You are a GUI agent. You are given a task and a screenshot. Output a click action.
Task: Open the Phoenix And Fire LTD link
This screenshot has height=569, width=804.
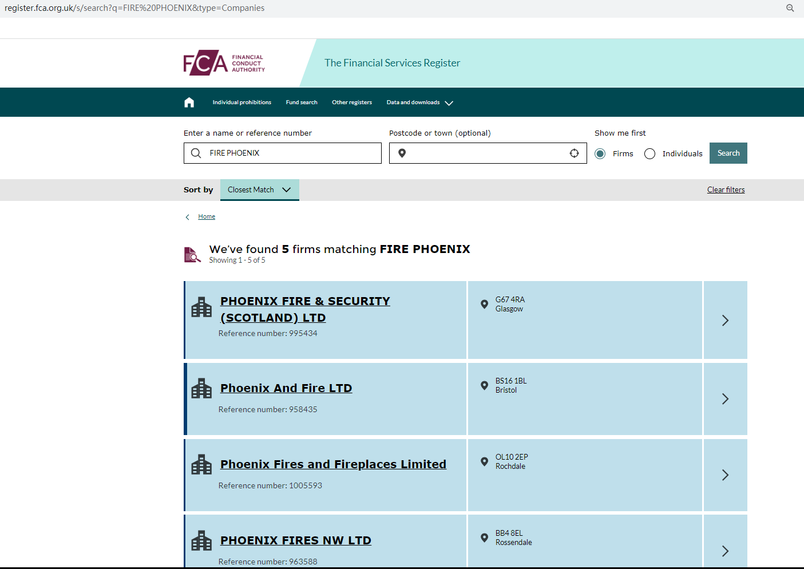[x=286, y=388]
